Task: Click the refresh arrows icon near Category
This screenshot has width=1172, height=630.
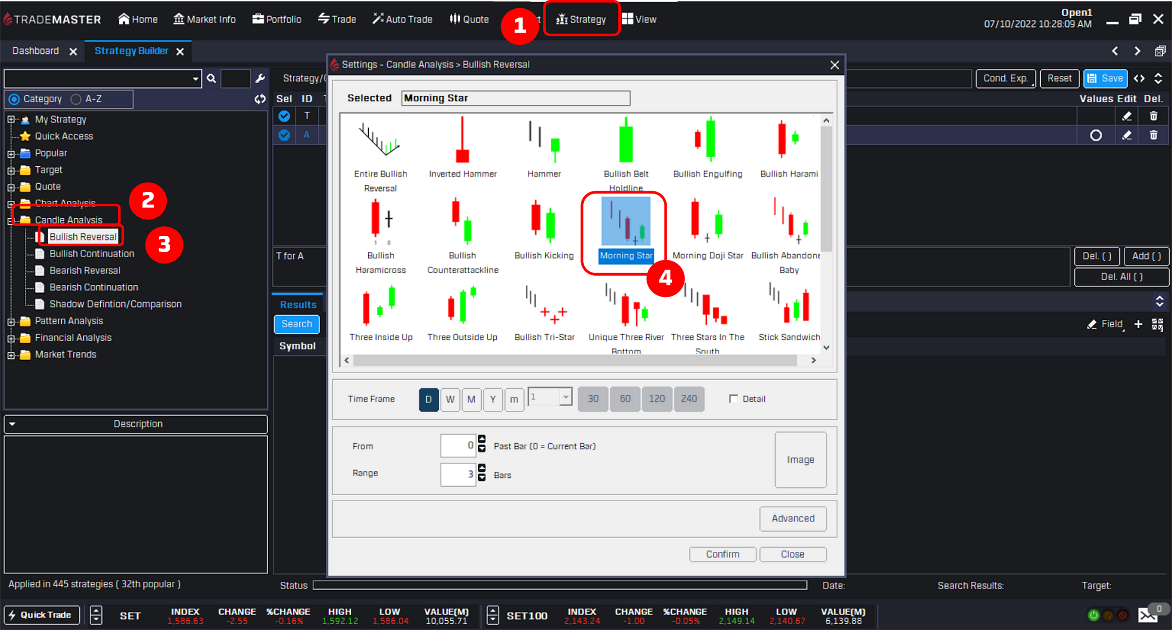Action: pos(260,99)
